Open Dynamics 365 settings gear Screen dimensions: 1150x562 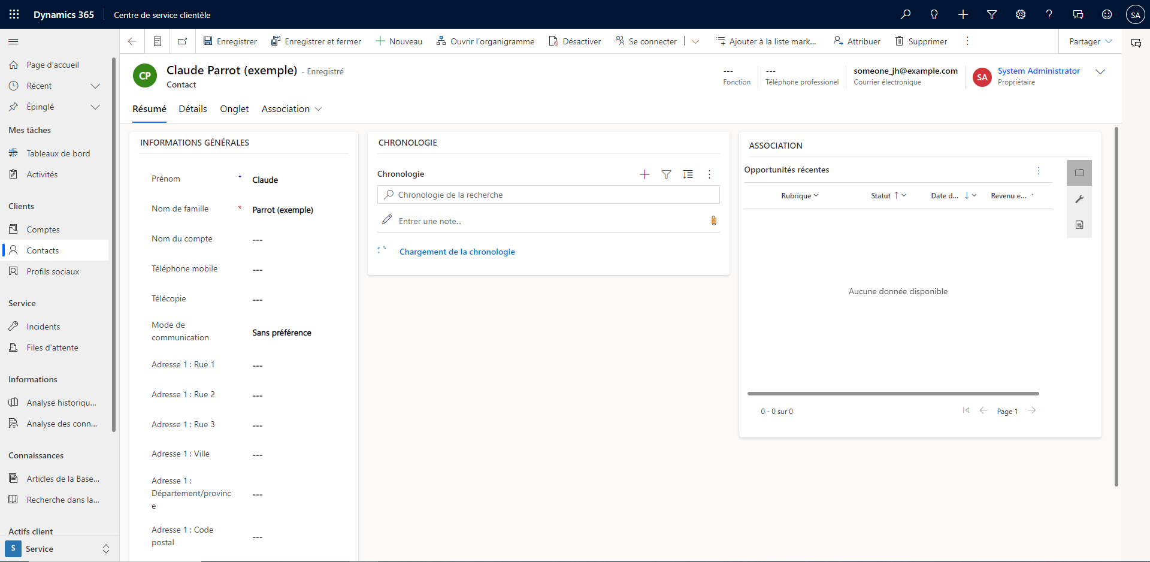coord(1021,14)
